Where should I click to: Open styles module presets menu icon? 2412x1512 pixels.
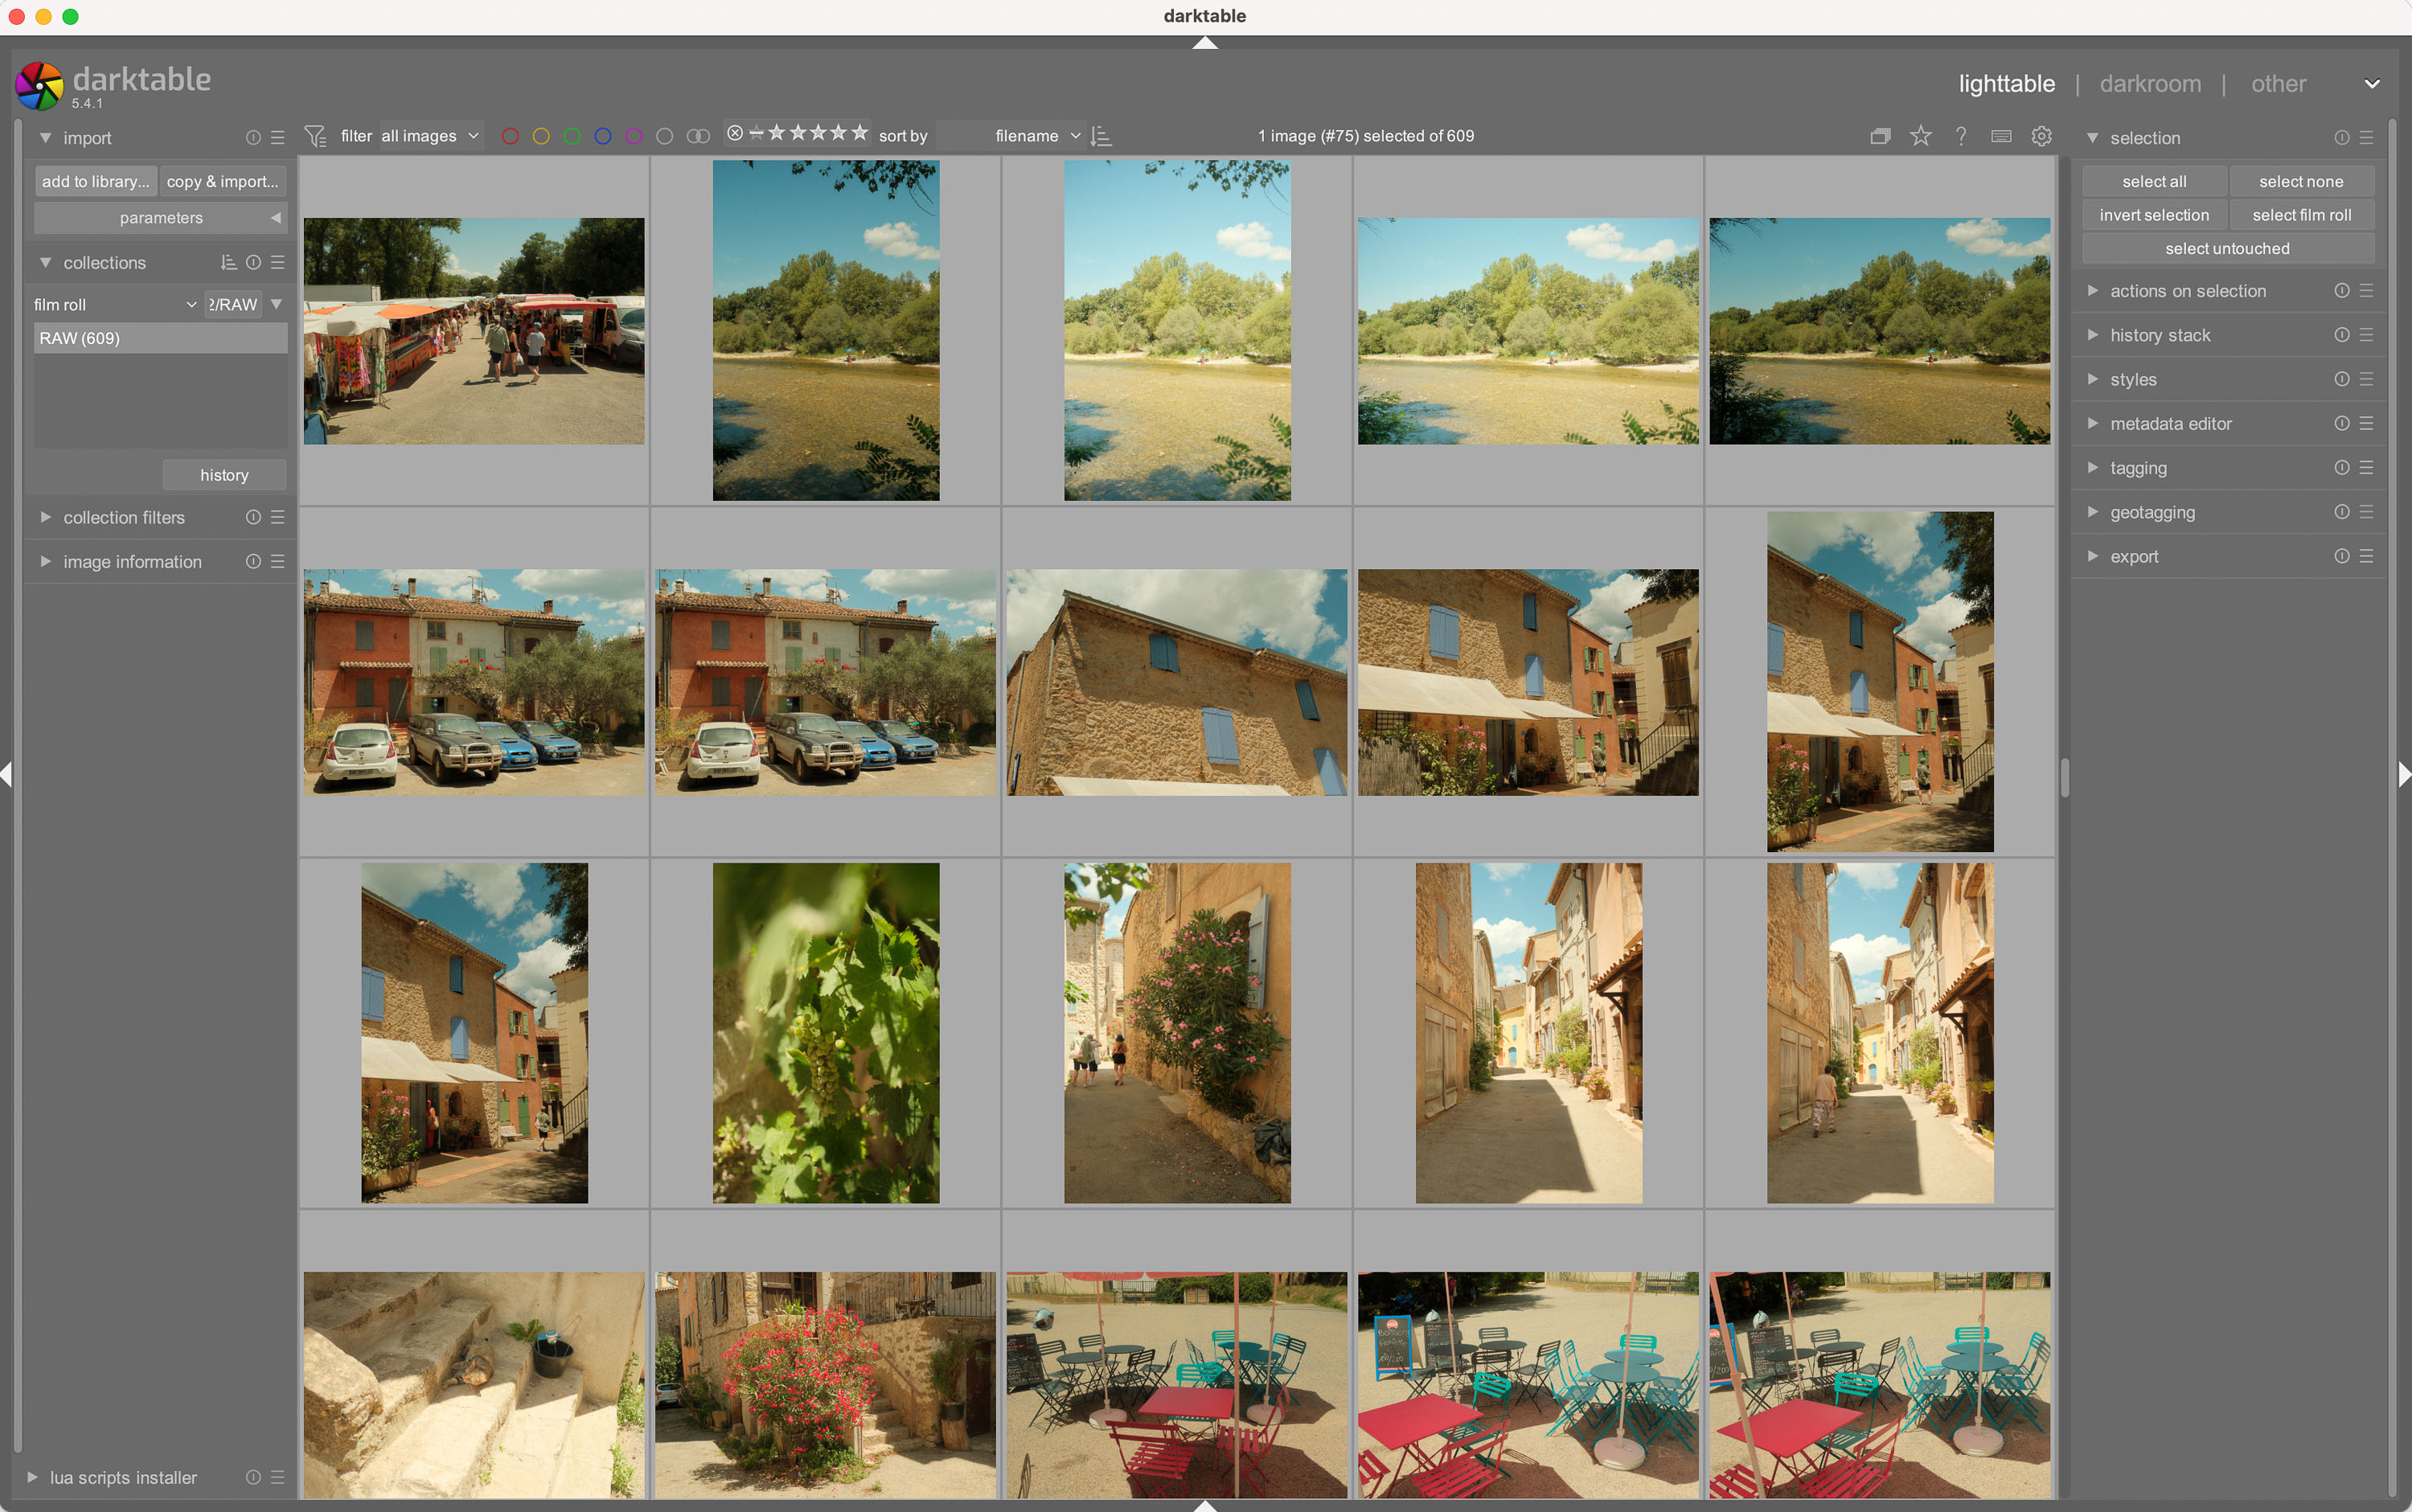click(x=2366, y=379)
